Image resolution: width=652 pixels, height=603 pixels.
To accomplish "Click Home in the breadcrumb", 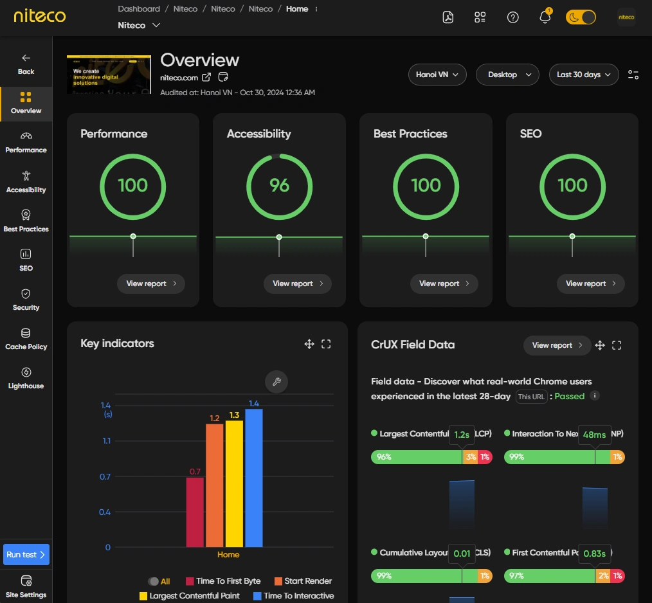I will (x=297, y=9).
